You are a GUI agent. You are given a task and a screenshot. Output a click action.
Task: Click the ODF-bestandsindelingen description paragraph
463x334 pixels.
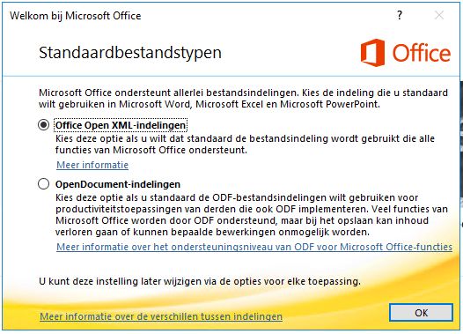[x=252, y=214]
